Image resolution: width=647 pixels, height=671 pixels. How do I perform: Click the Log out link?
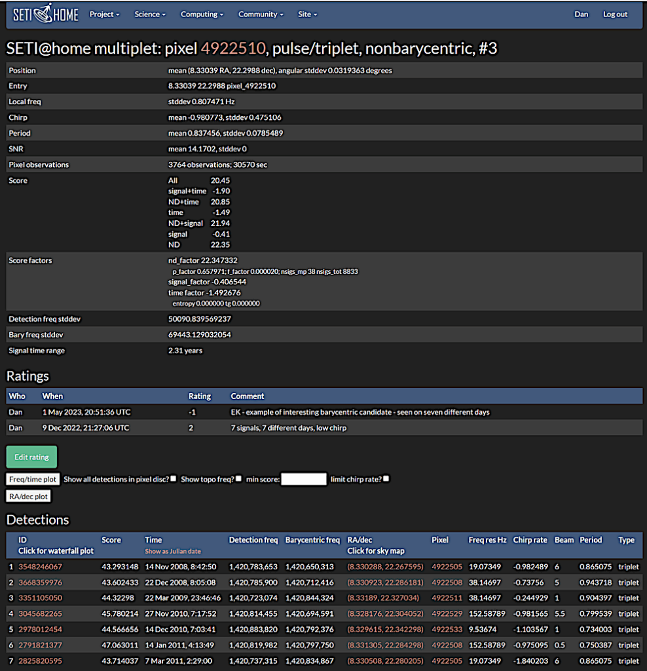[615, 14]
